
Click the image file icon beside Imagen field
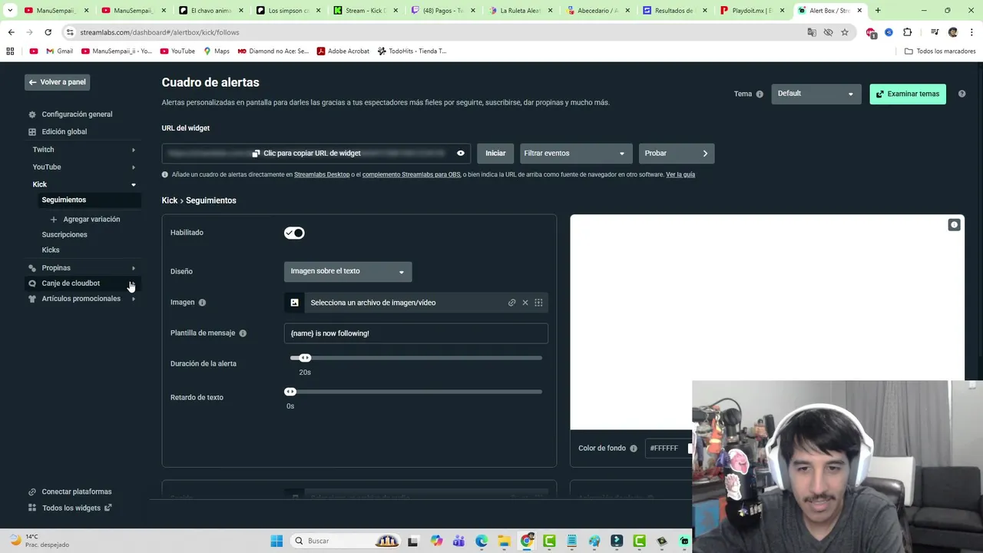point(294,303)
